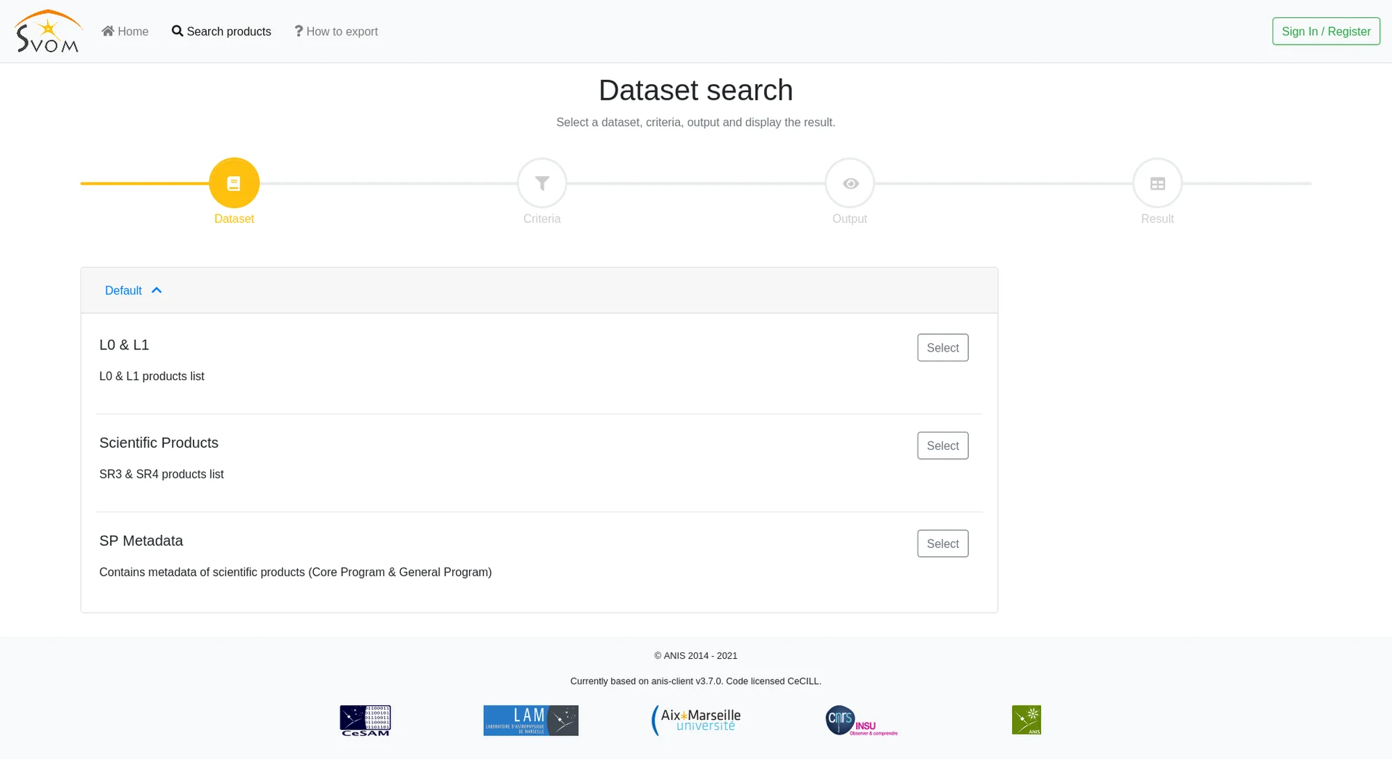1392x759 pixels.
Task: Click the yellow Dataset step icon
Action: (x=234, y=183)
